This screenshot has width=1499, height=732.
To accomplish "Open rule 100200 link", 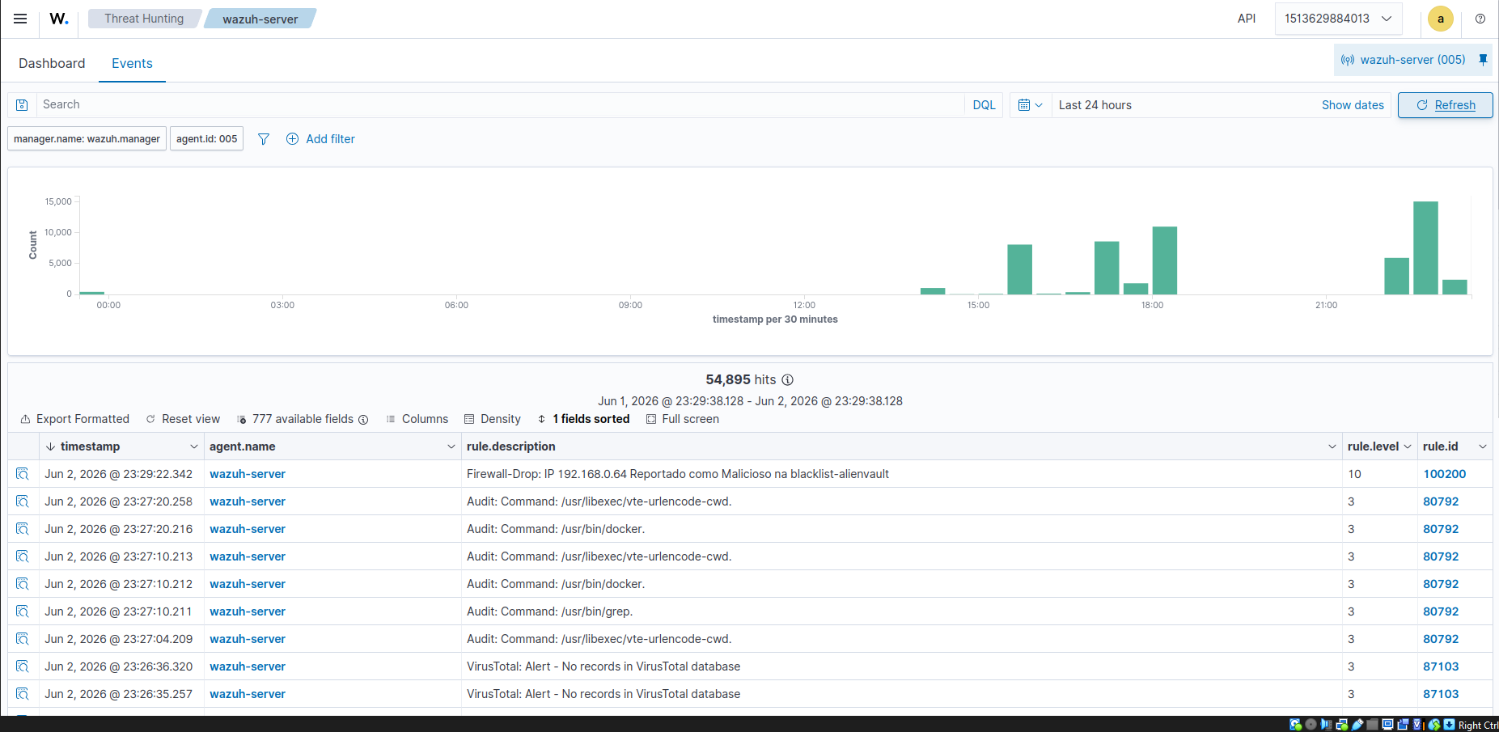I will coord(1445,474).
